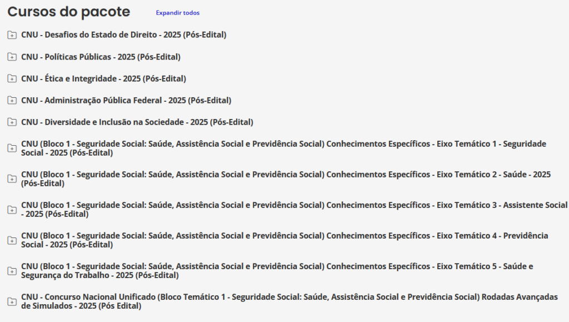Select 'CNU - Administração Pública Federal' course title
The height and width of the screenshot is (322, 569).
coord(126,100)
